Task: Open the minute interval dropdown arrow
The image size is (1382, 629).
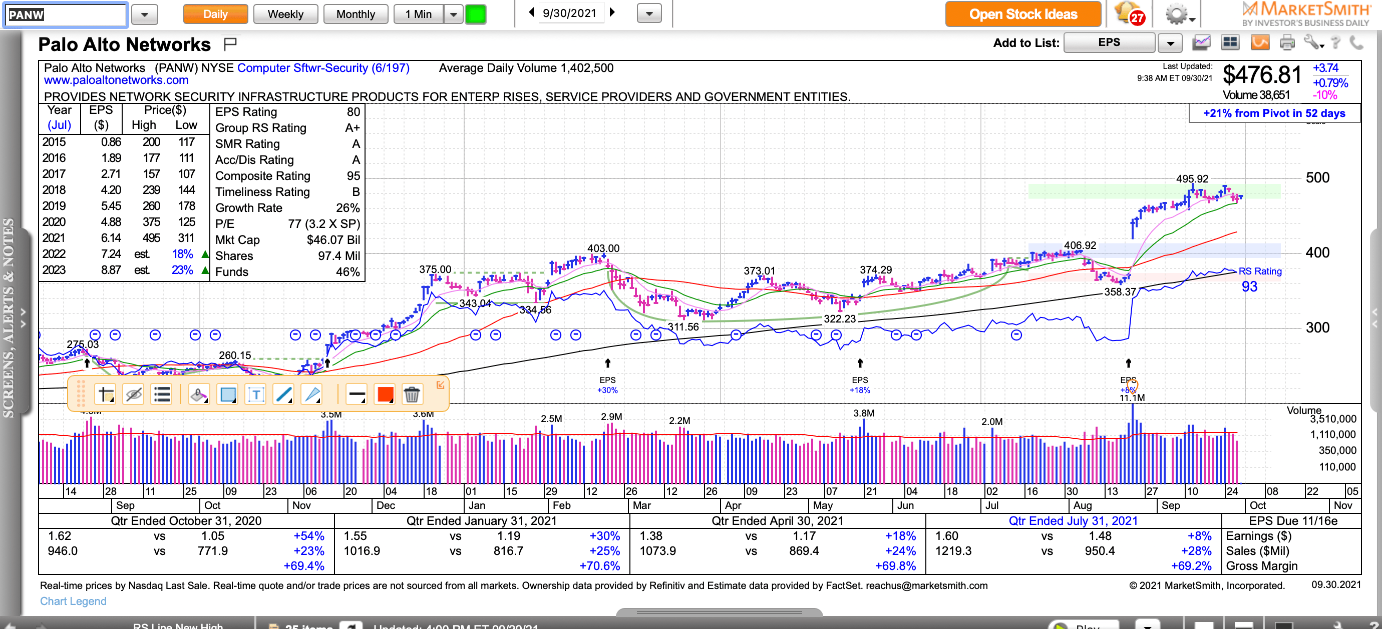Action: point(453,14)
